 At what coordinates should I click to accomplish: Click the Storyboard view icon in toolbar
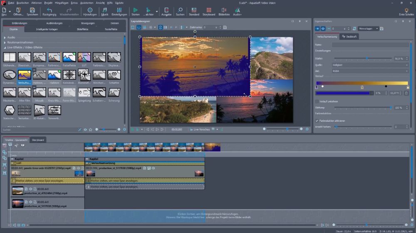click(x=209, y=10)
